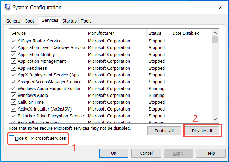The width and height of the screenshot is (229, 162).
Task: Toggle BitLocker Drive Encryption Service checkbox
Action: pos(13,116)
